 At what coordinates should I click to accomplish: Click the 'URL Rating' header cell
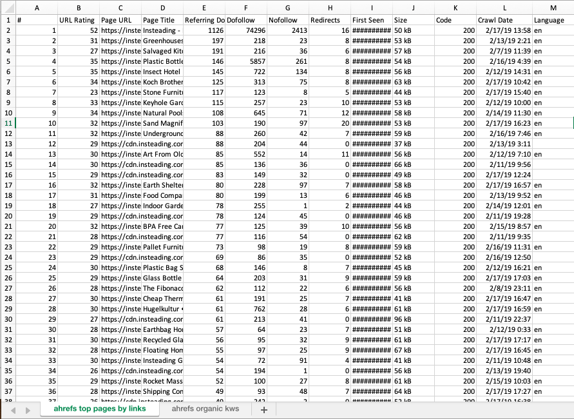(x=79, y=20)
